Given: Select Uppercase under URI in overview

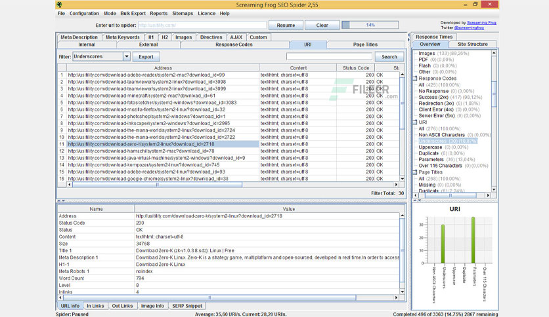Looking at the screenshot, I should [x=443, y=147].
